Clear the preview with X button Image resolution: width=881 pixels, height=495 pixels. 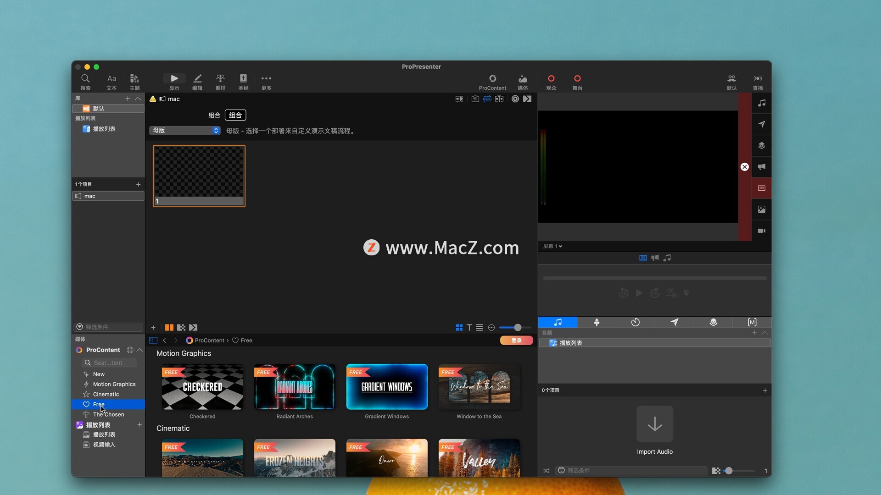745,167
